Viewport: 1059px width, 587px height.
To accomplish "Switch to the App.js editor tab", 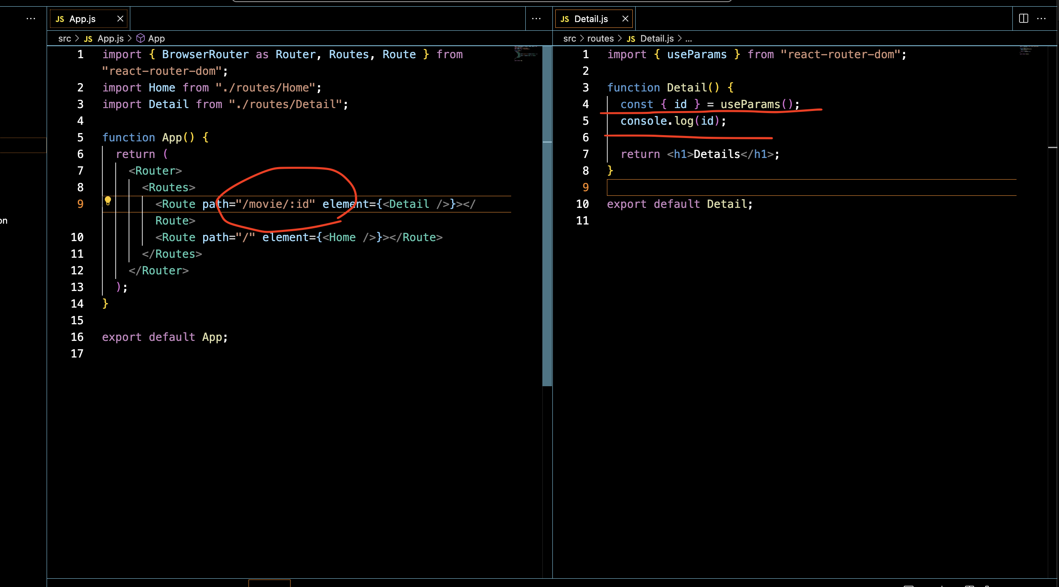I will (82, 19).
